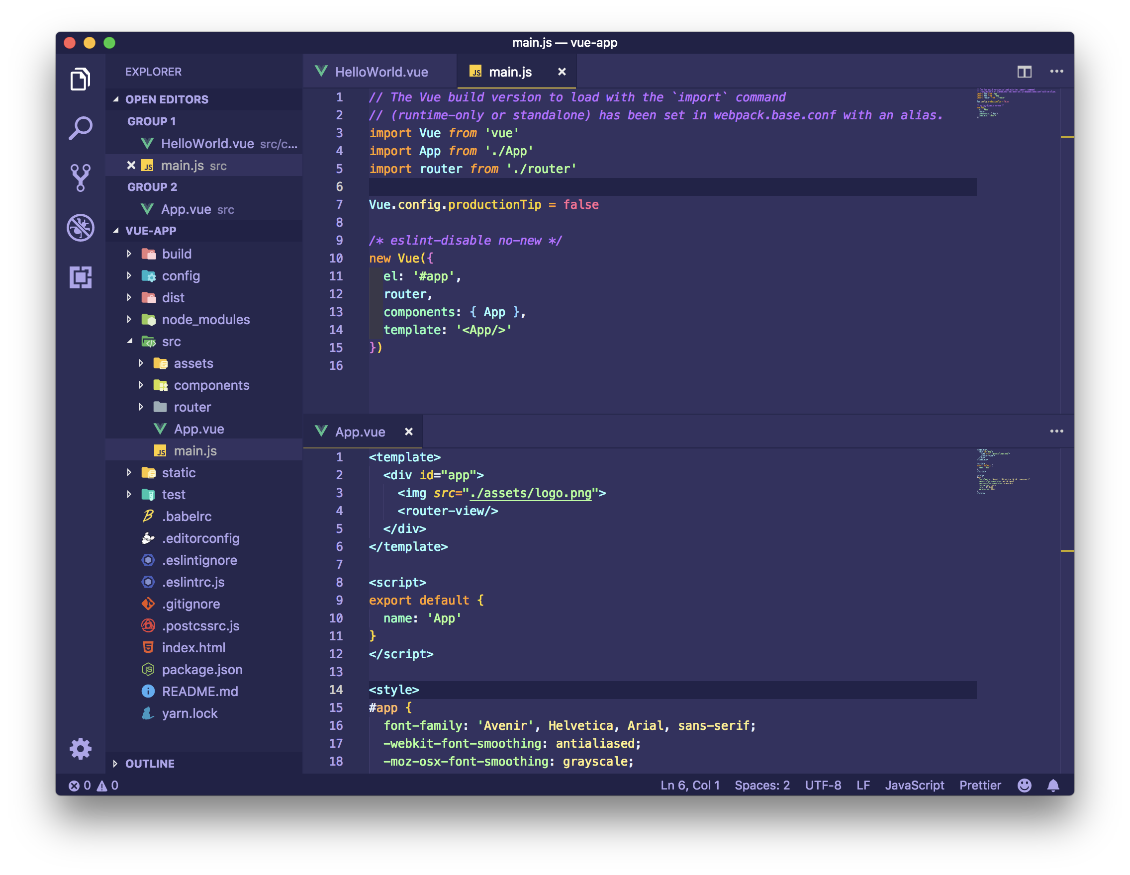Open the editor More Actions ellipsis

pos(1057,72)
